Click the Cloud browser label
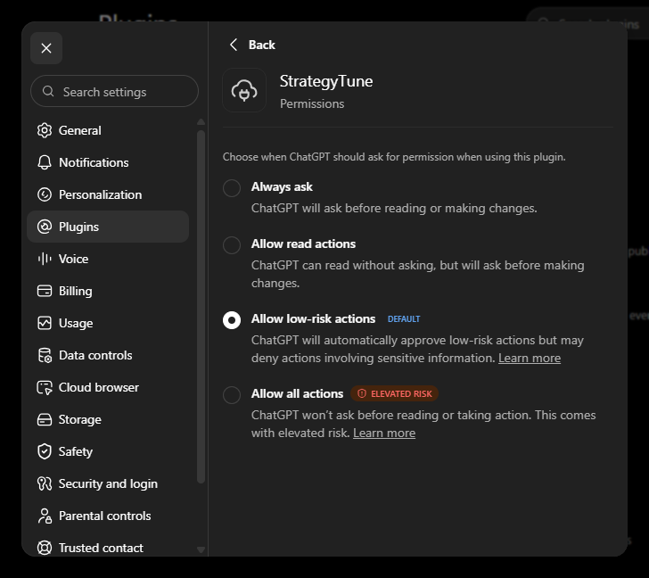649x578 pixels. tap(99, 387)
